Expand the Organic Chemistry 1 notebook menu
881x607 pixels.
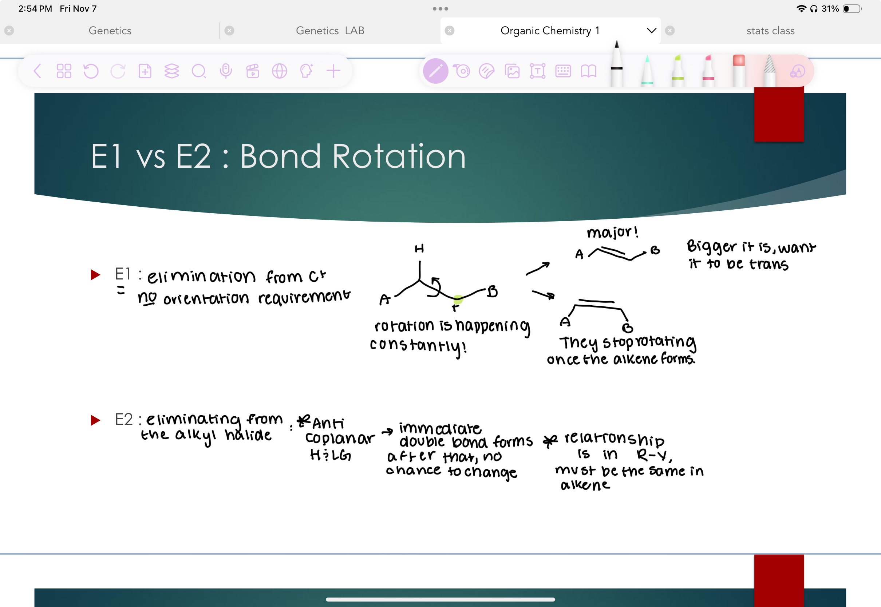click(x=651, y=31)
